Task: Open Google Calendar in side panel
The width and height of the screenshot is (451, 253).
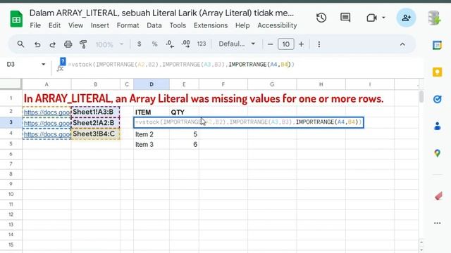Action: click(x=437, y=45)
